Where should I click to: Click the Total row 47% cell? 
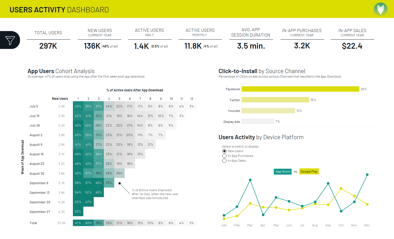pos(78,223)
